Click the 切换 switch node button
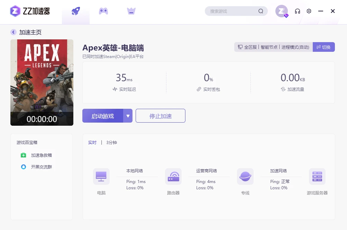Viewport: 347px width, 230px height. coord(323,47)
